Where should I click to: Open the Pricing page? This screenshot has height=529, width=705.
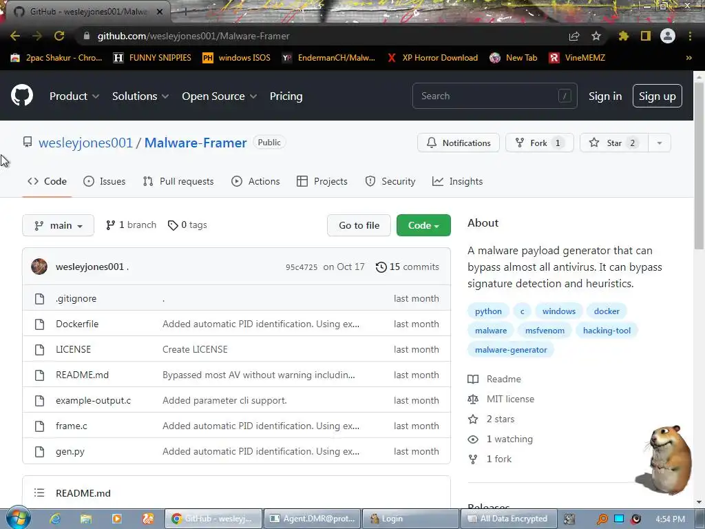click(286, 96)
